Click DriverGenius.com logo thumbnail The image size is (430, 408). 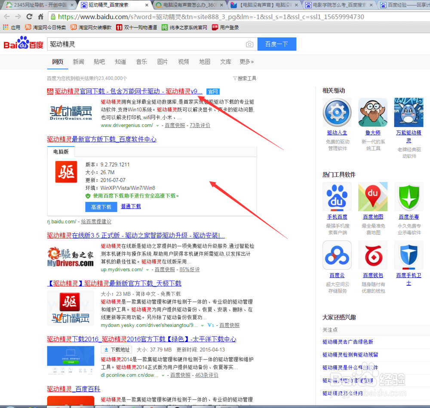(x=71, y=113)
